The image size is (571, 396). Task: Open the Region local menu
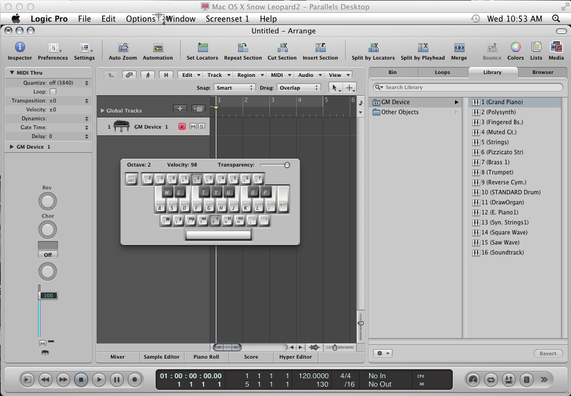(250, 75)
